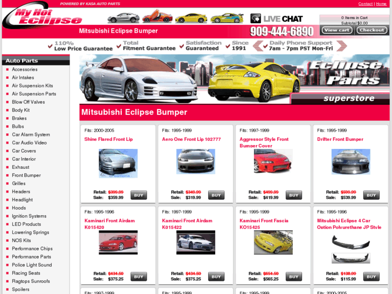This screenshot has width=392, height=294.
Task: Select Ignition Systems category
Action: coord(29,216)
